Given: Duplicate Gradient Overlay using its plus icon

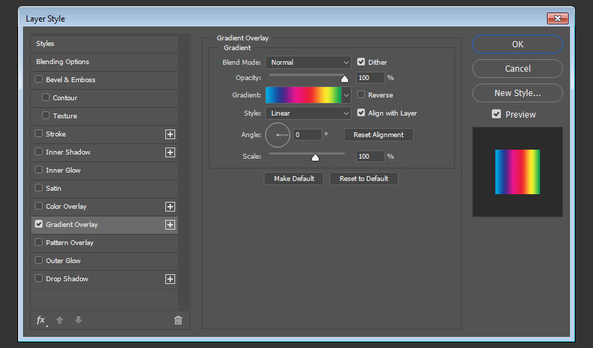Looking at the screenshot, I should click(x=170, y=225).
